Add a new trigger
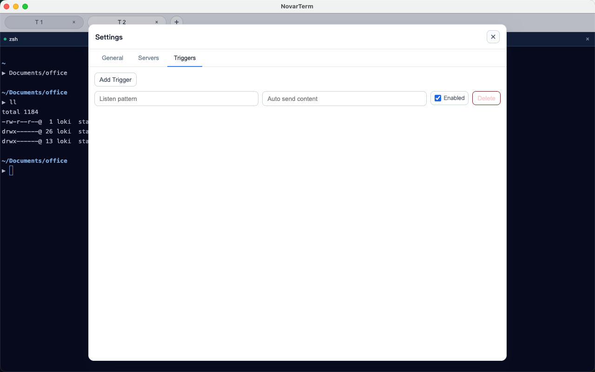Screen dimensions: 595x372 pos(115,80)
